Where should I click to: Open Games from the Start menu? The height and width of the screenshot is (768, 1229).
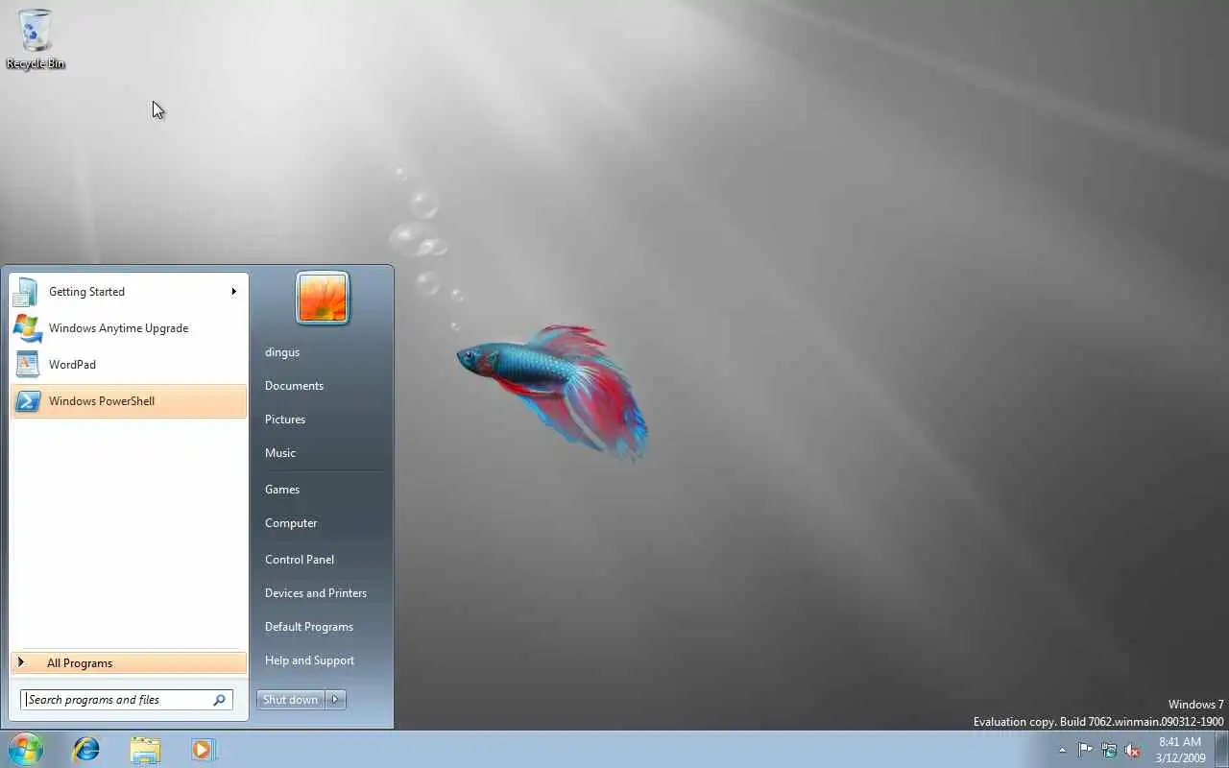tap(282, 490)
